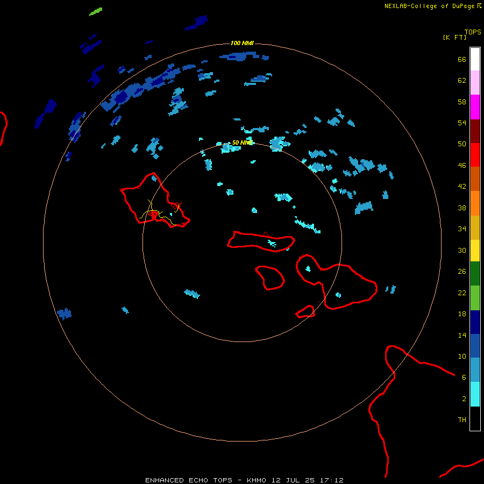
Task: Click the 100 NMI range ring label
Action: pos(242,43)
